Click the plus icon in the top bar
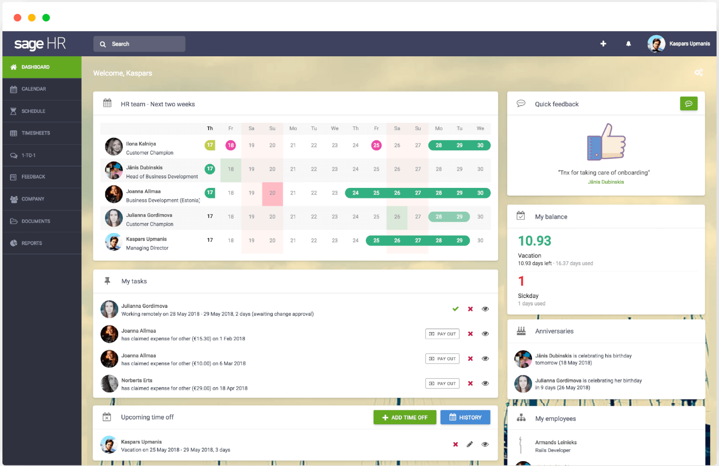The image size is (719, 466). point(603,44)
